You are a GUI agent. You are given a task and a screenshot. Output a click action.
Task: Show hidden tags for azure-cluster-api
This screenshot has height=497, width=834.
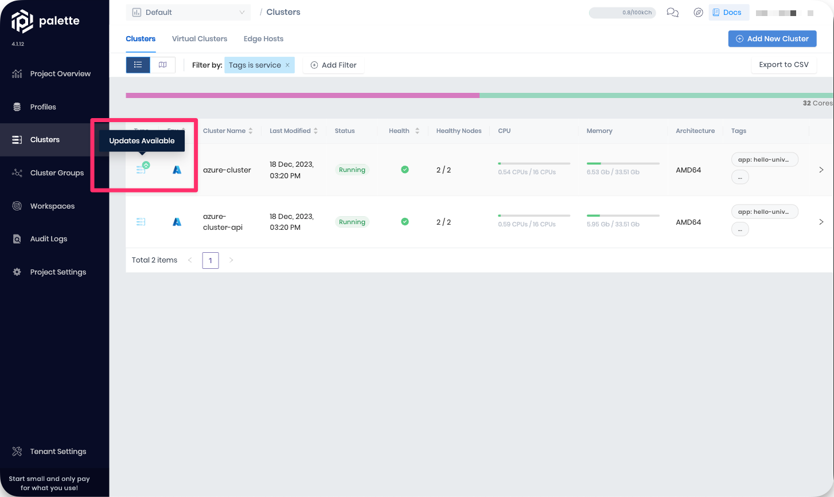tap(740, 229)
